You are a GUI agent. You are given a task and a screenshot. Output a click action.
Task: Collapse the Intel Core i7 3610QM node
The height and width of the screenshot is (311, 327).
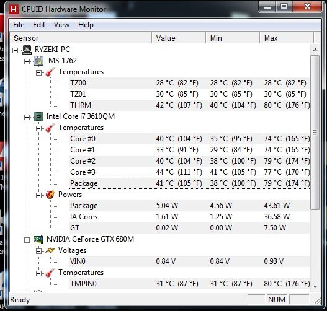tap(27, 118)
